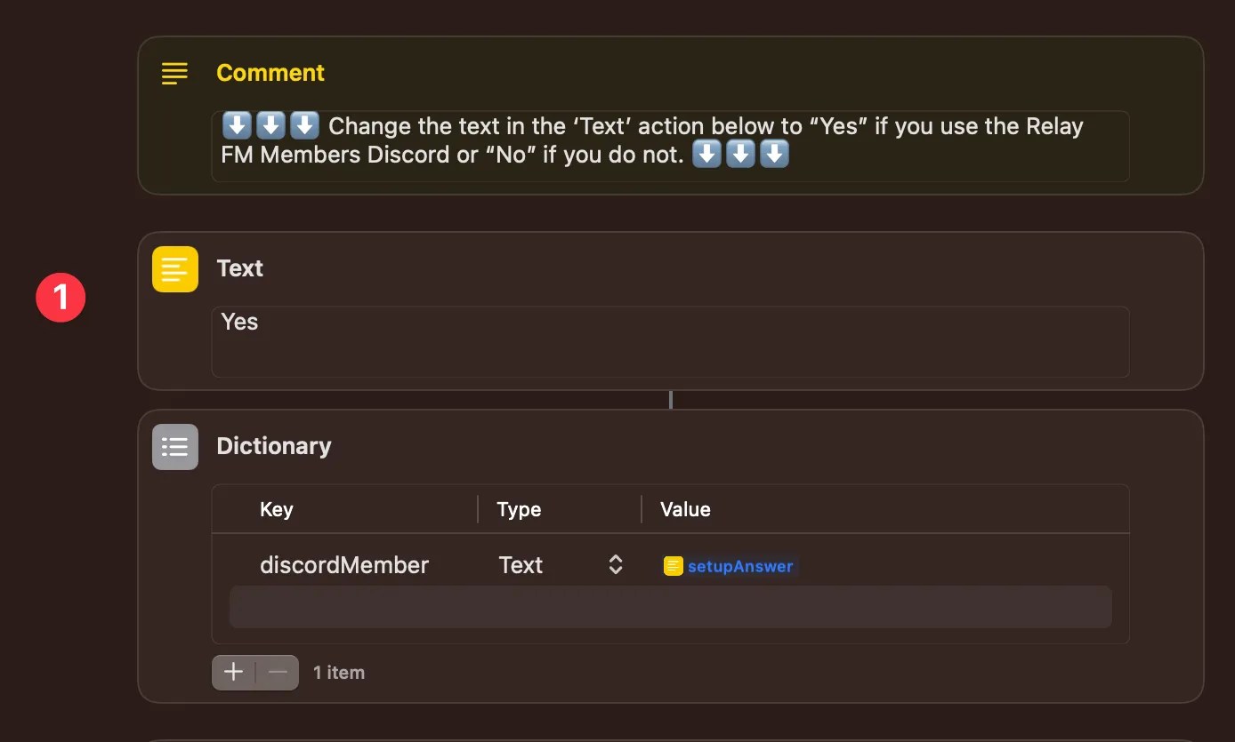
Task: Click the red step 1 badge
Action: click(60, 298)
